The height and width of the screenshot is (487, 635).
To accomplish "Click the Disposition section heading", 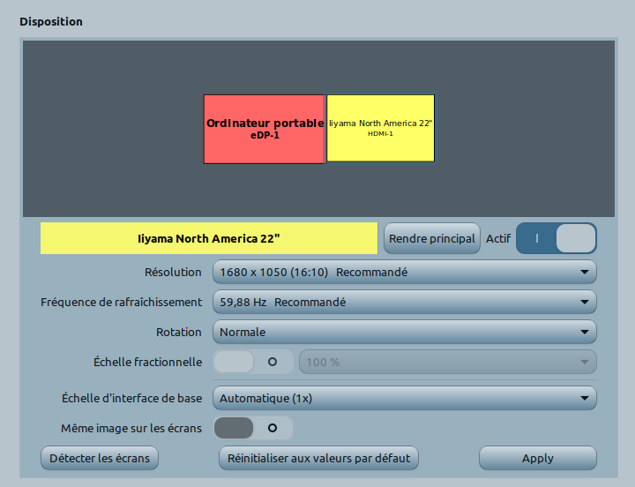I will point(51,21).
